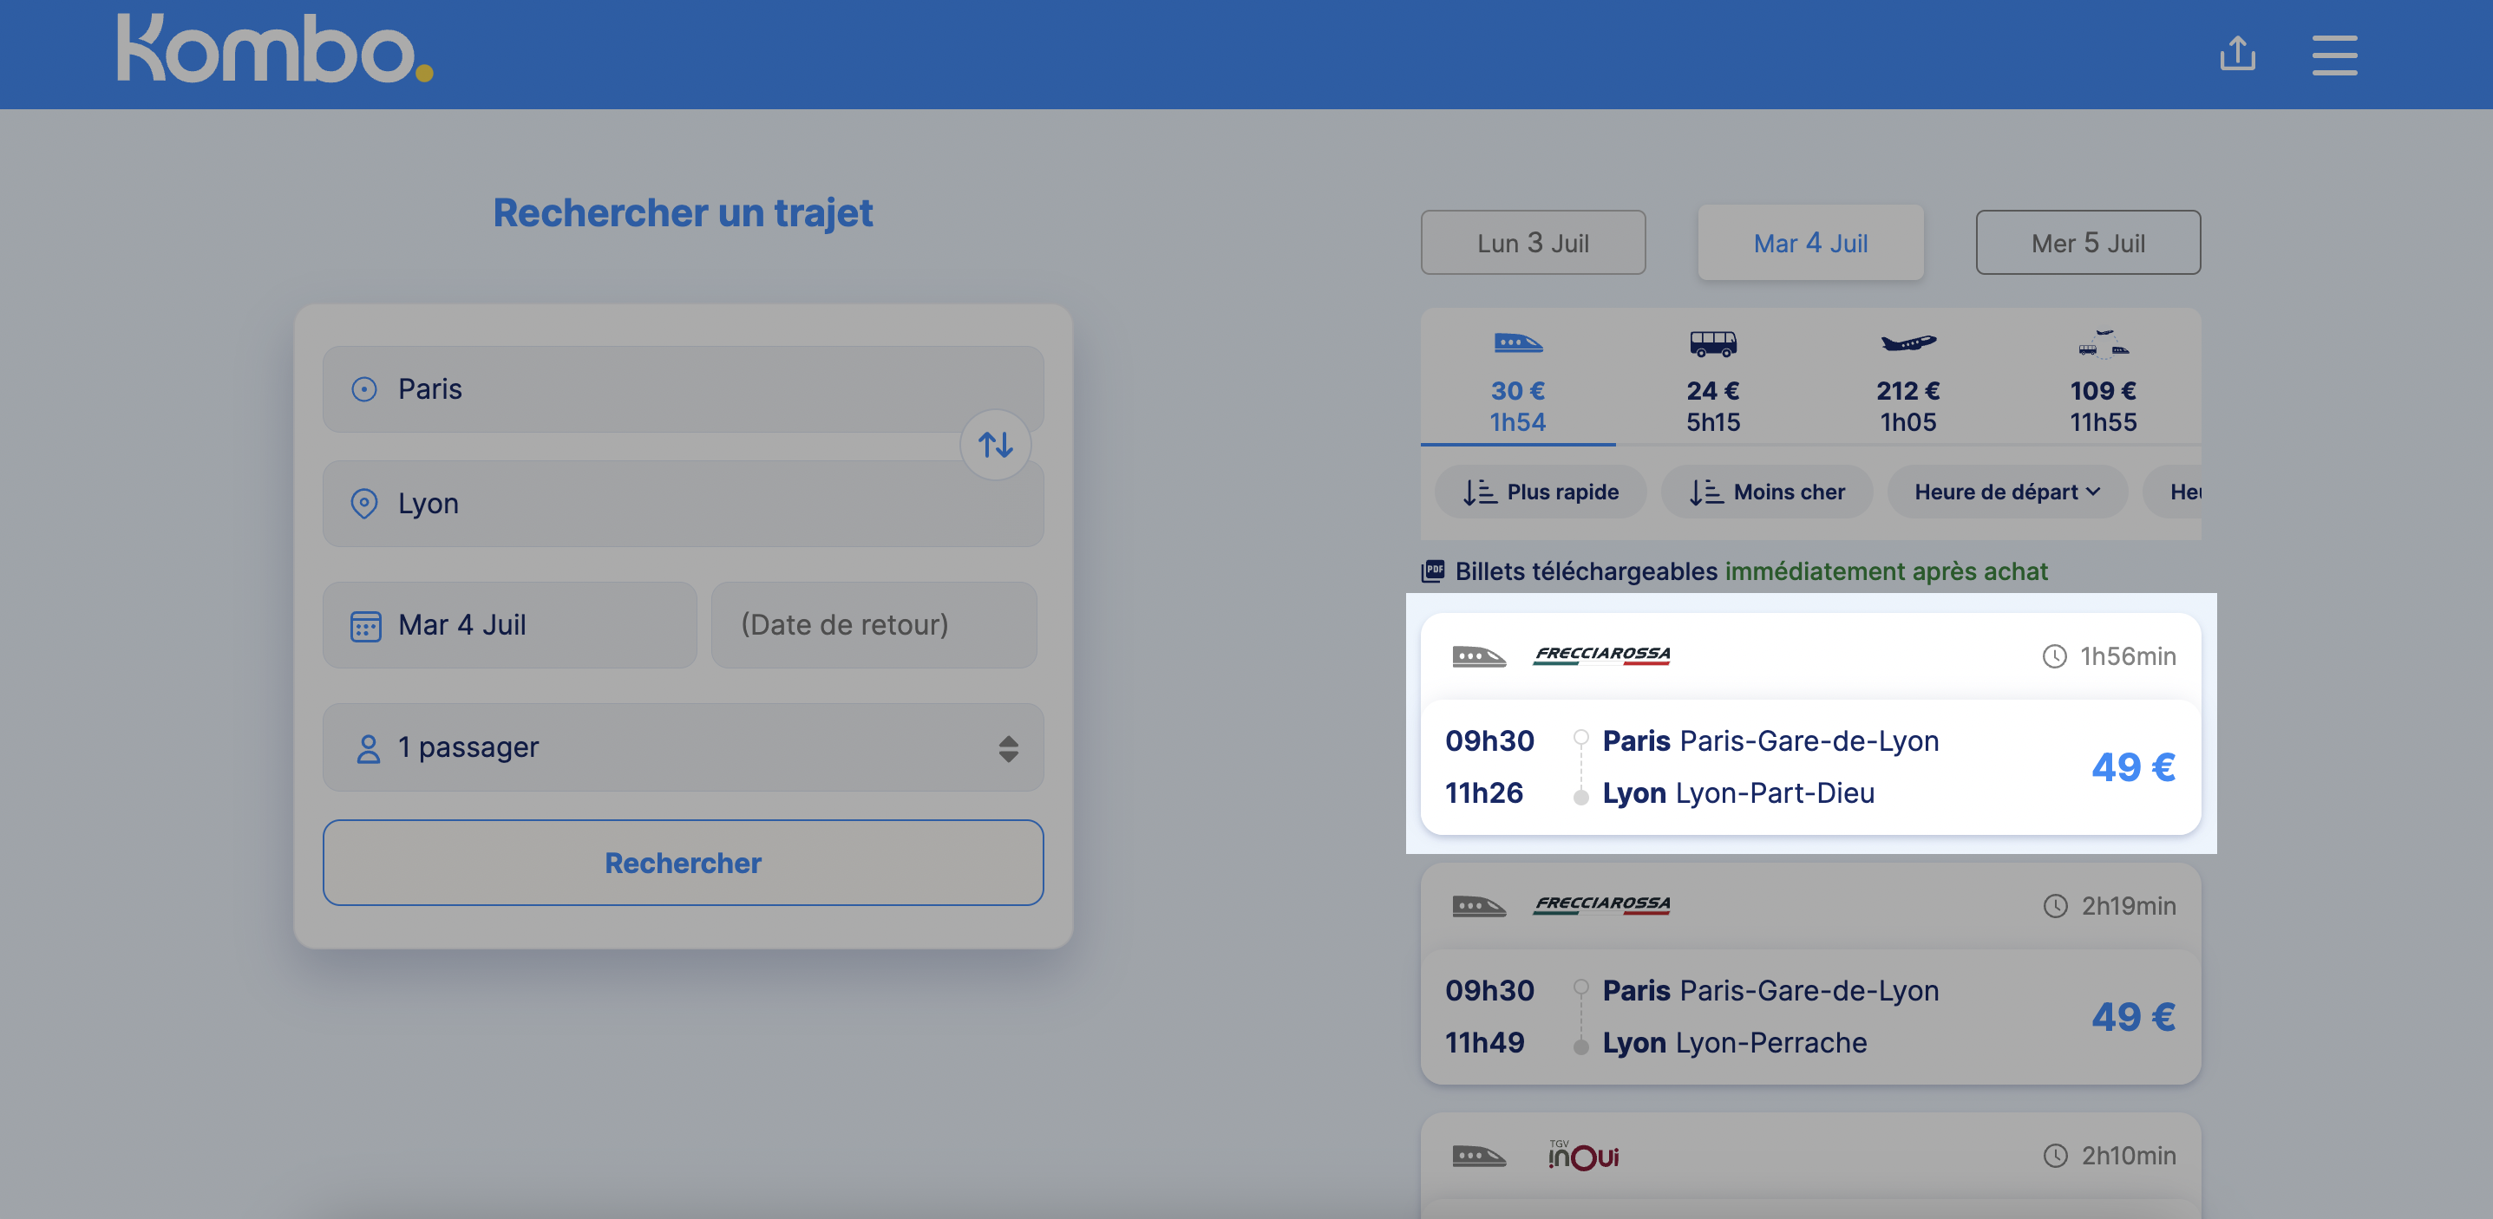Open Frecciarossa trip arriving Lyon-Part-Dieu
This screenshot has height=1219, width=2493.
[x=1809, y=766]
